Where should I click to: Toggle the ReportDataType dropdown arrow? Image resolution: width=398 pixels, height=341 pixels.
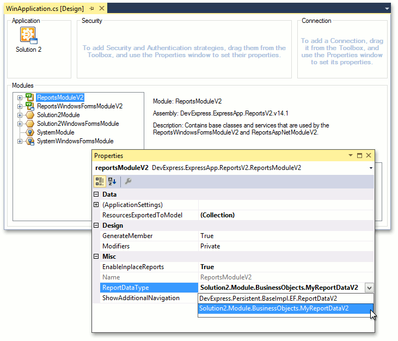point(369,288)
